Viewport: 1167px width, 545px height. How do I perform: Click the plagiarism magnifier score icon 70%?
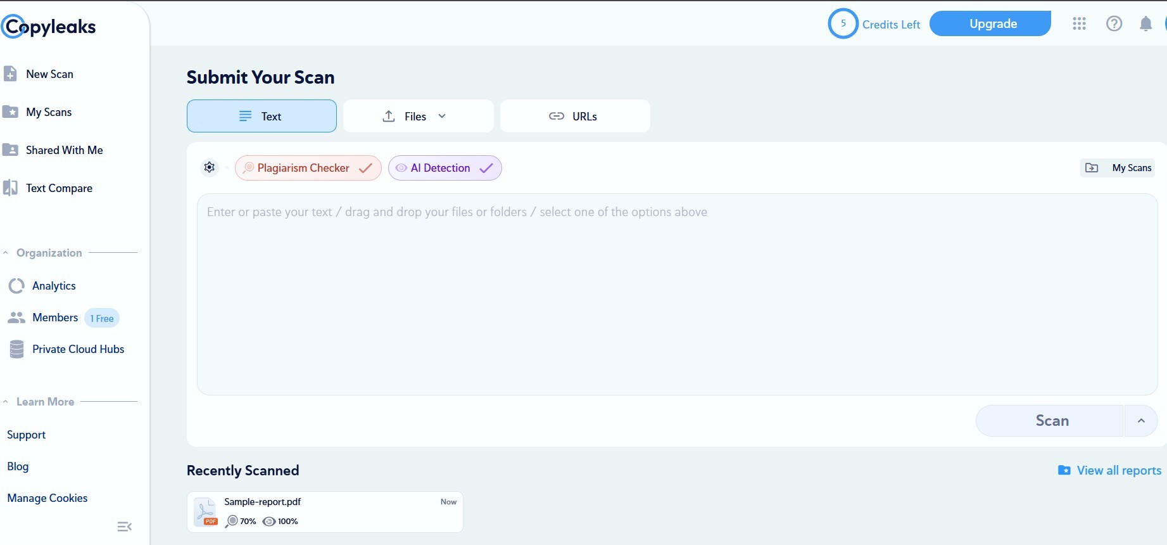point(232,522)
